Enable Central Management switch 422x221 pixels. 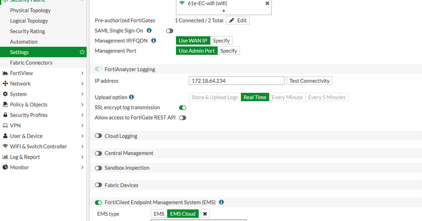coord(98,153)
